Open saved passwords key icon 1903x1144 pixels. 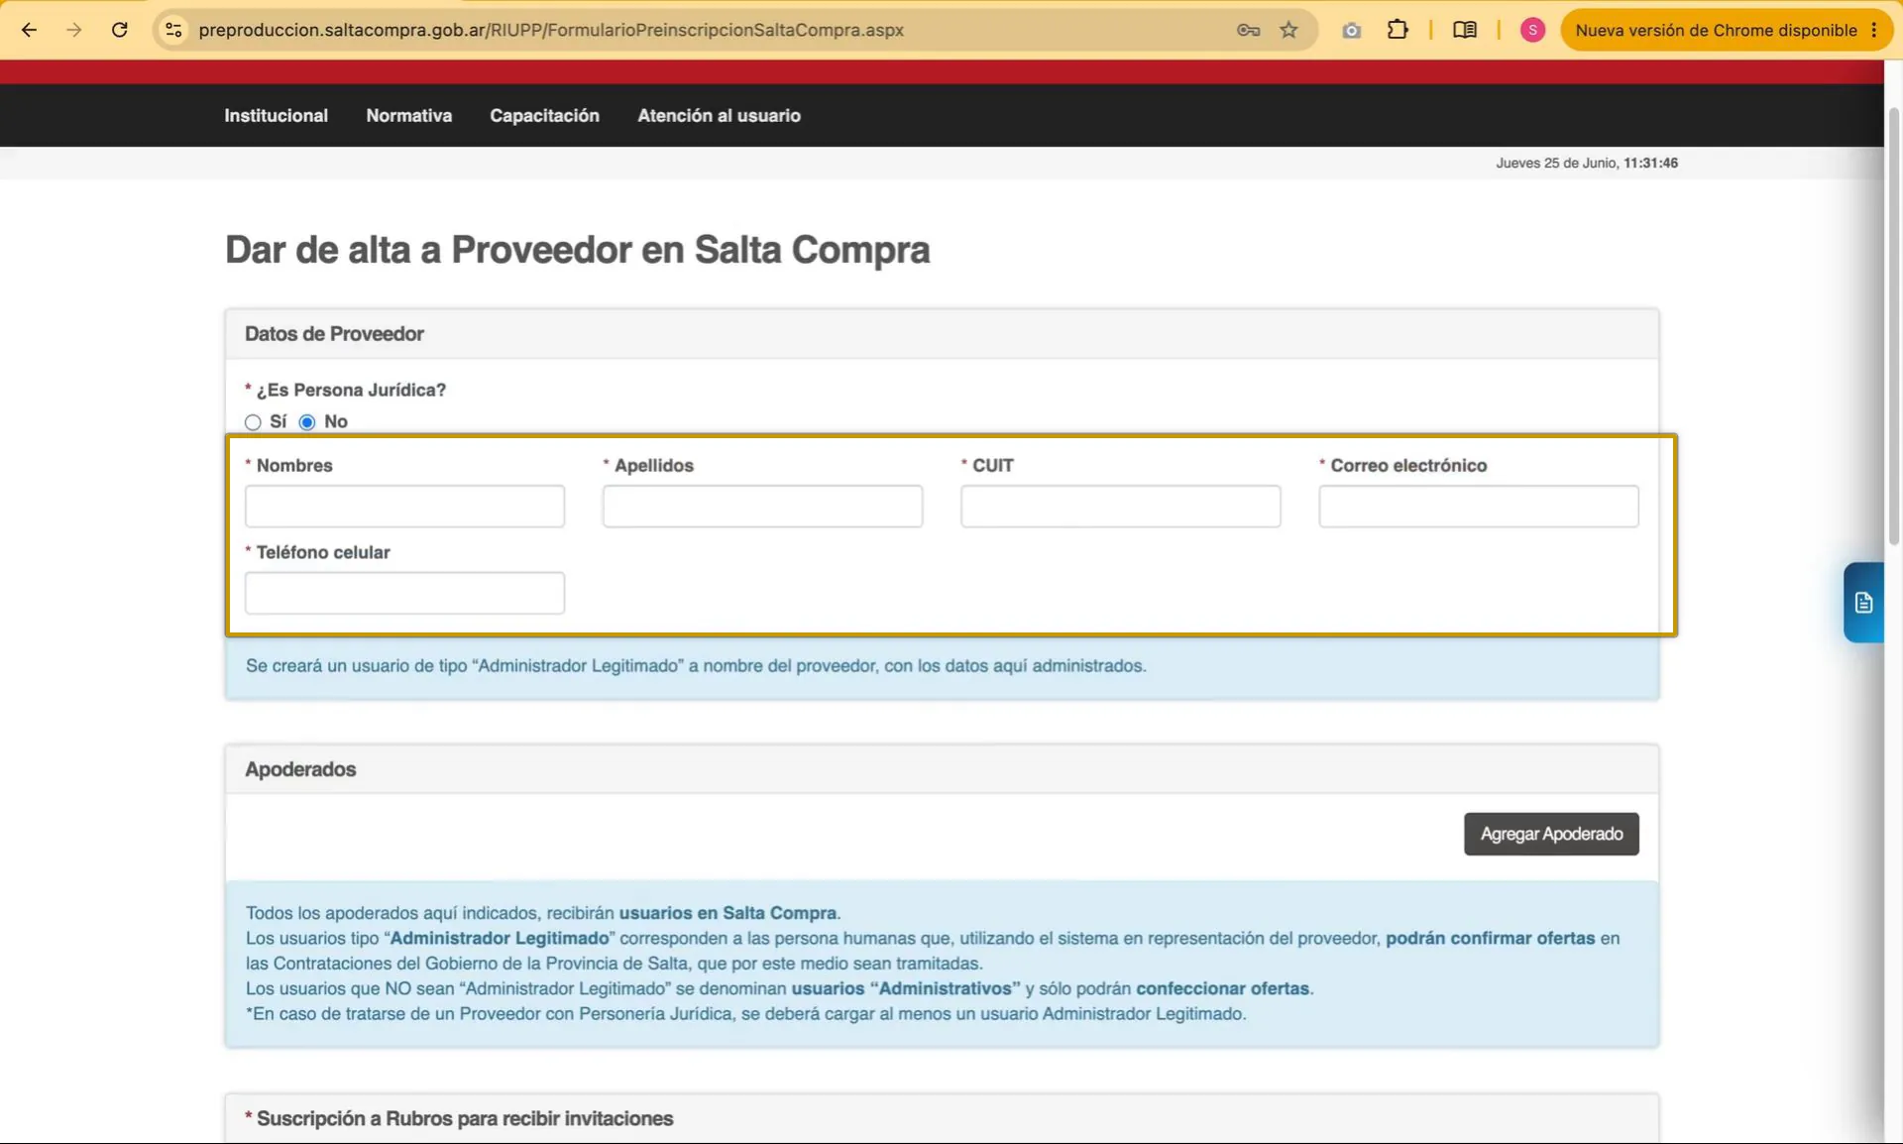pos(1248,30)
